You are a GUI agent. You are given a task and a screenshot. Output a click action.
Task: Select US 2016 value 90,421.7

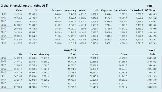[33, 43]
